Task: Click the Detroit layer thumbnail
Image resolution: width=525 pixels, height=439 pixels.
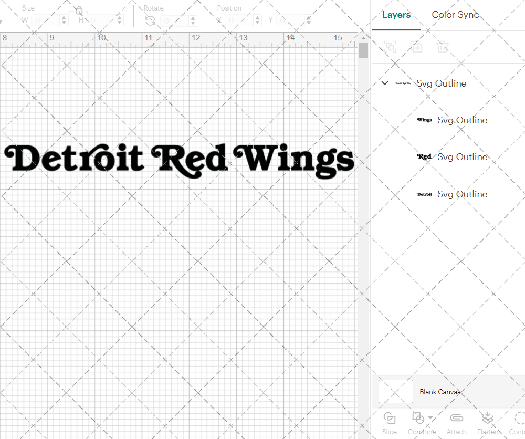Action: [x=424, y=194]
